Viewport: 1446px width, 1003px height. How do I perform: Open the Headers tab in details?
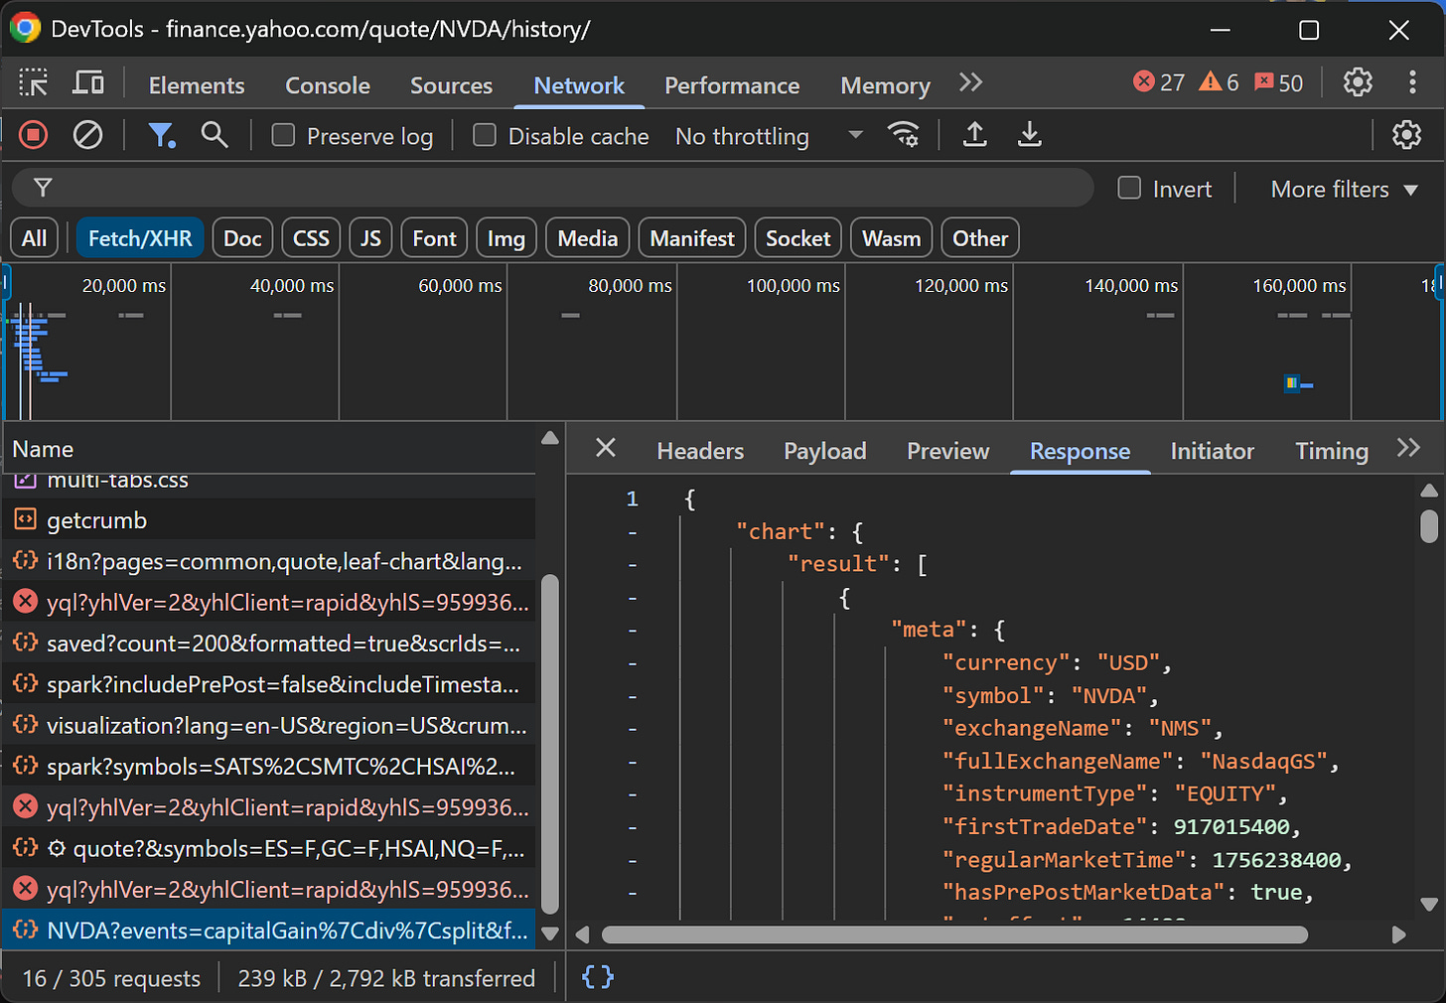pos(699,451)
